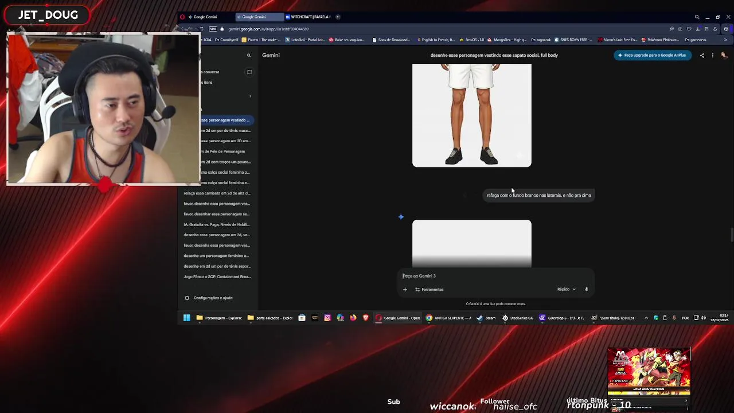Start a temporary chat via sidebar chat icon
734x413 pixels.
click(x=249, y=72)
